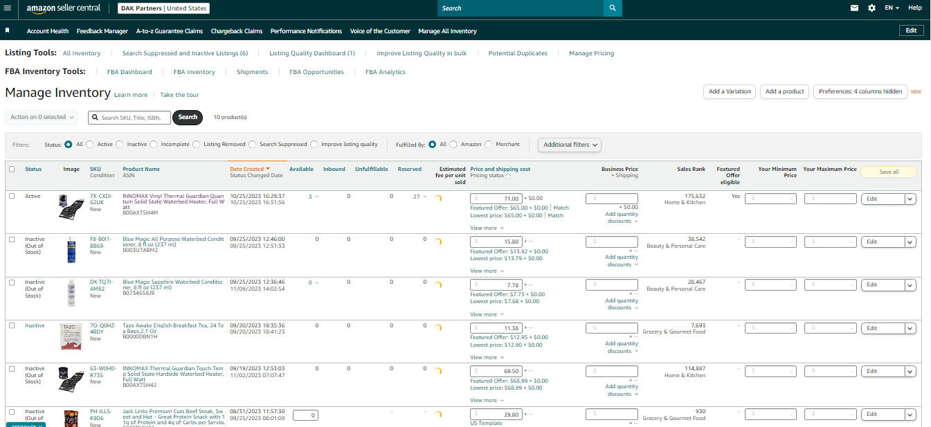Screen dimensions: 931x427
Task: Click the Blue Magic Sapphire conditioner thumbnail
Action: [71, 293]
